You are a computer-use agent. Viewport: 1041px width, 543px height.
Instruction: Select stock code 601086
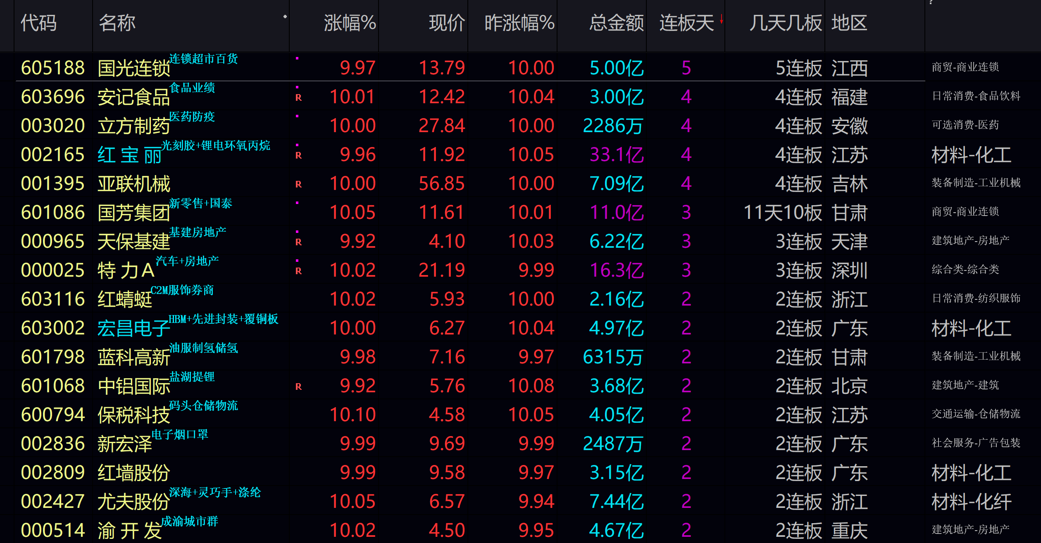[x=53, y=212]
